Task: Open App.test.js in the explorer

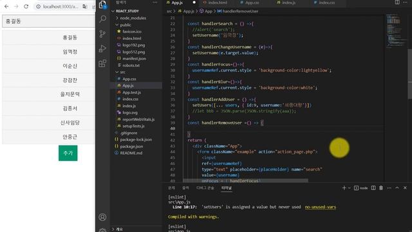Action: click(131, 92)
